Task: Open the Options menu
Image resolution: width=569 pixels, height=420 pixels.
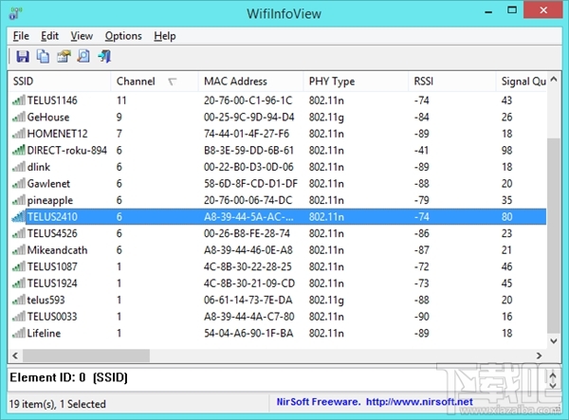Action: [123, 36]
